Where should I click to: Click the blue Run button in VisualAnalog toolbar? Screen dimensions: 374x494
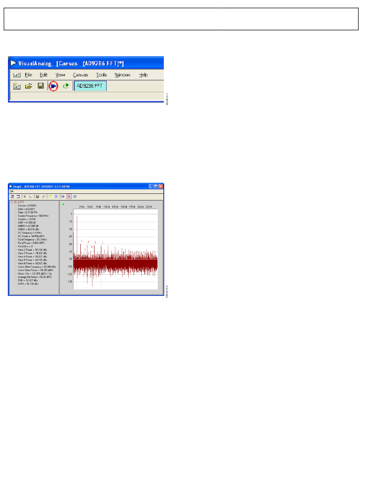coord(54,85)
